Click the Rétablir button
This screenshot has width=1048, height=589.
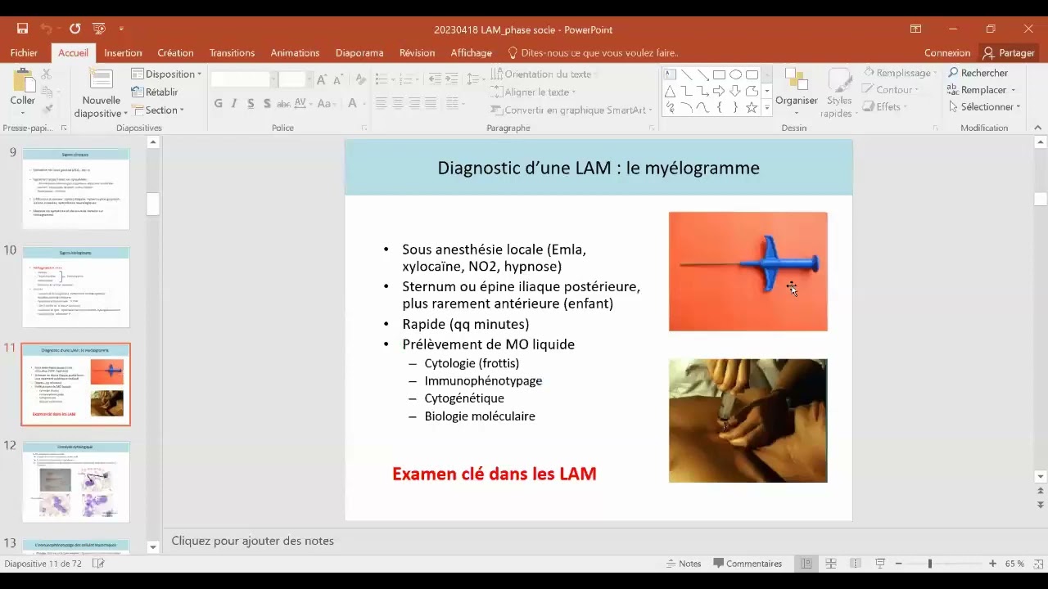pyautogui.click(x=155, y=92)
